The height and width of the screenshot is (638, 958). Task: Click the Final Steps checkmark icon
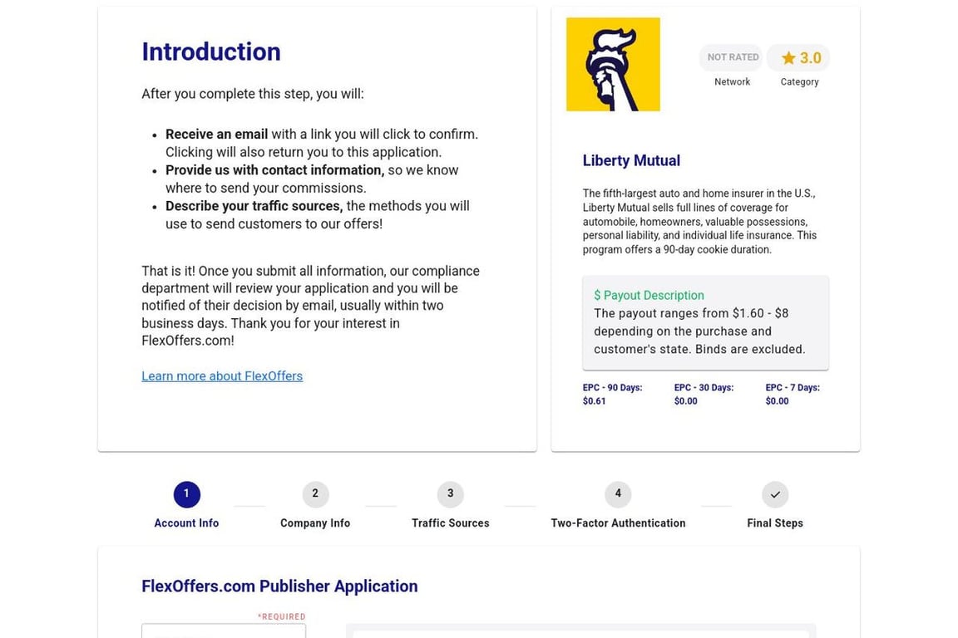click(x=774, y=494)
